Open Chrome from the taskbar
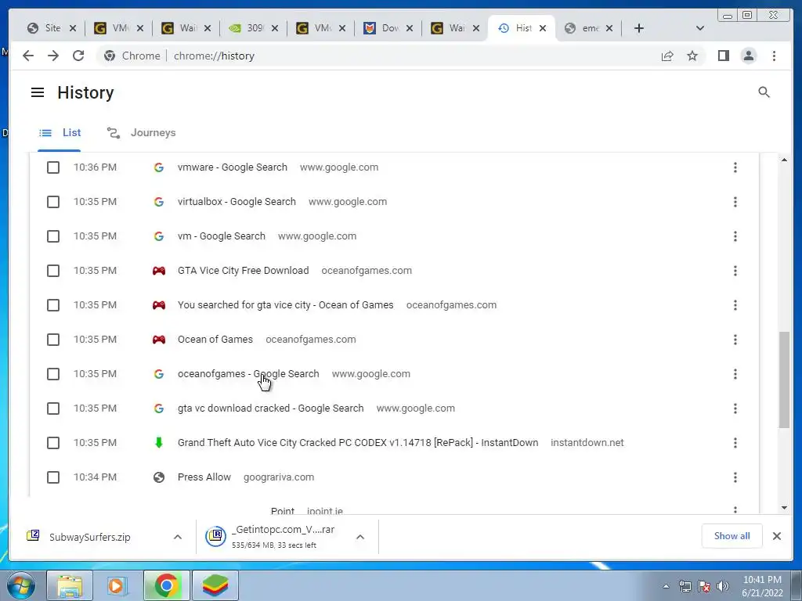This screenshot has height=601, width=802. 166,585
